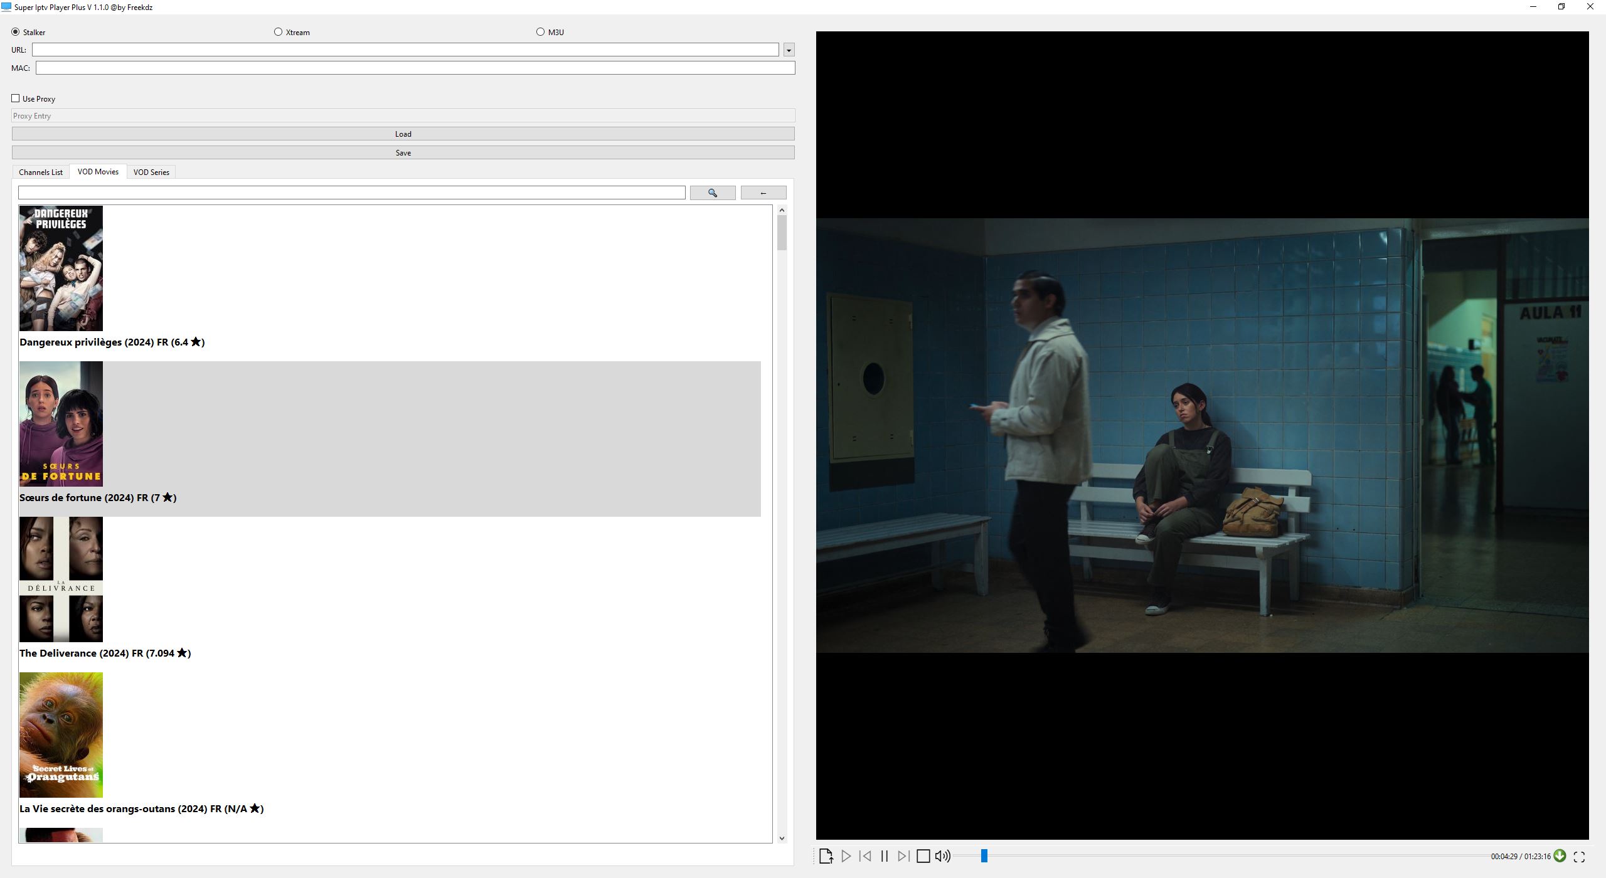1606x878 pixels.
Task: Open the URL history dropdown arrow
Action: [x=789, y=50]
